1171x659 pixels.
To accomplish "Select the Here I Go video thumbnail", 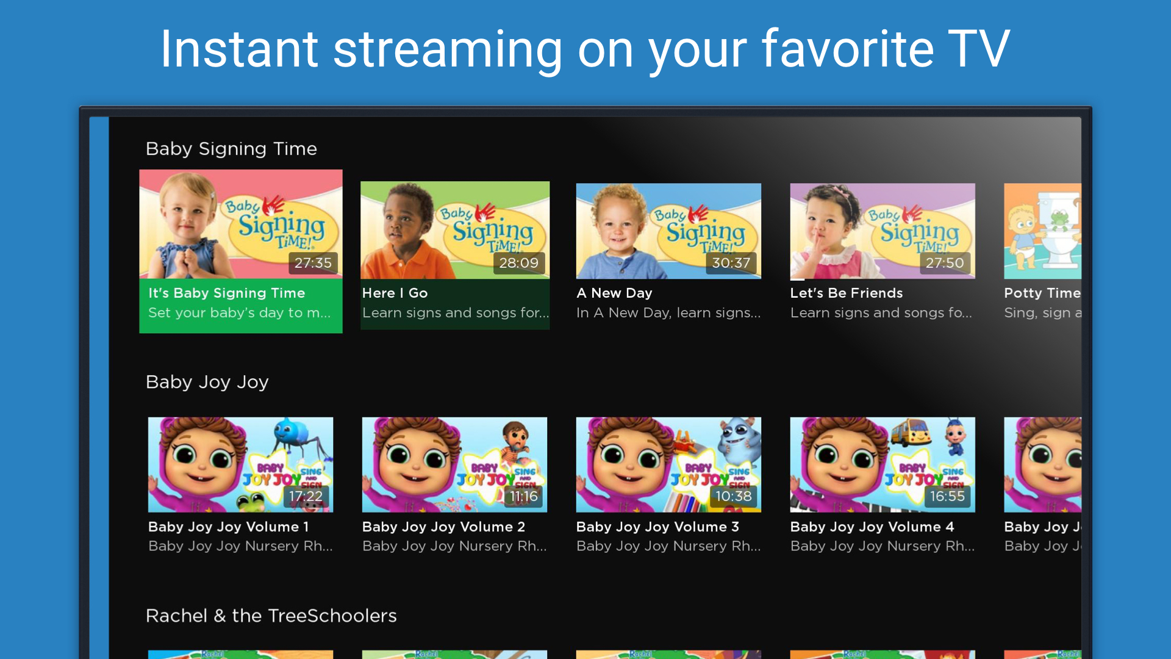I will [454, 230].
